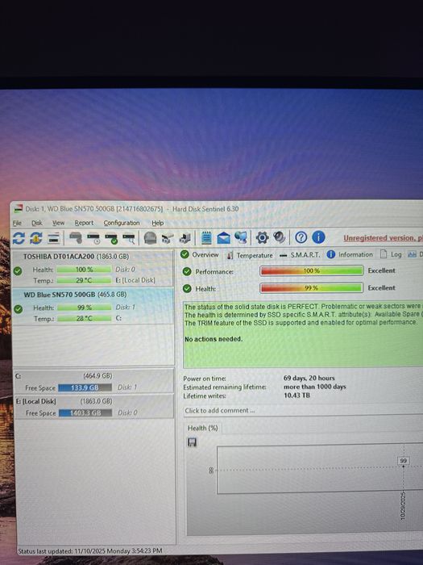Open the Report menu
This screenshot has height=565, width=423.
84,223
